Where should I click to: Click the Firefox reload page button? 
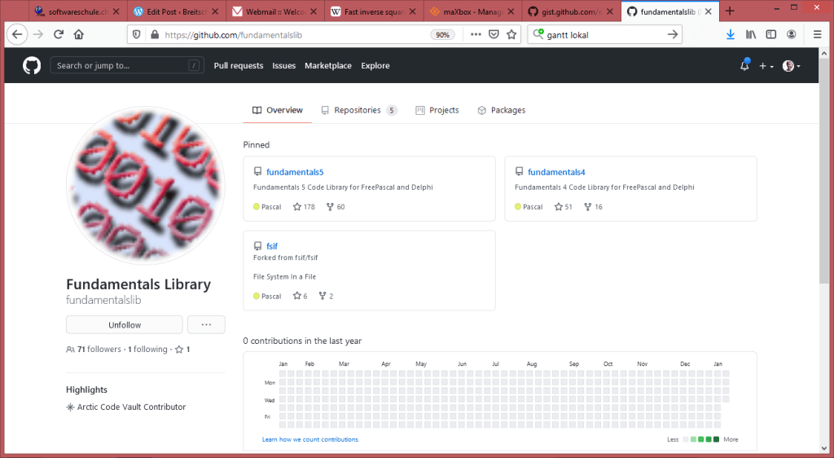coord(59,34)
